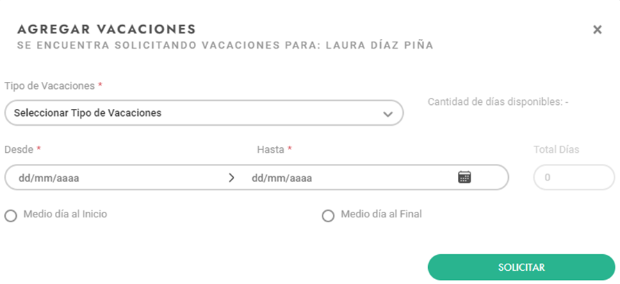Click the Total Días number field

(x=574, y=177)
